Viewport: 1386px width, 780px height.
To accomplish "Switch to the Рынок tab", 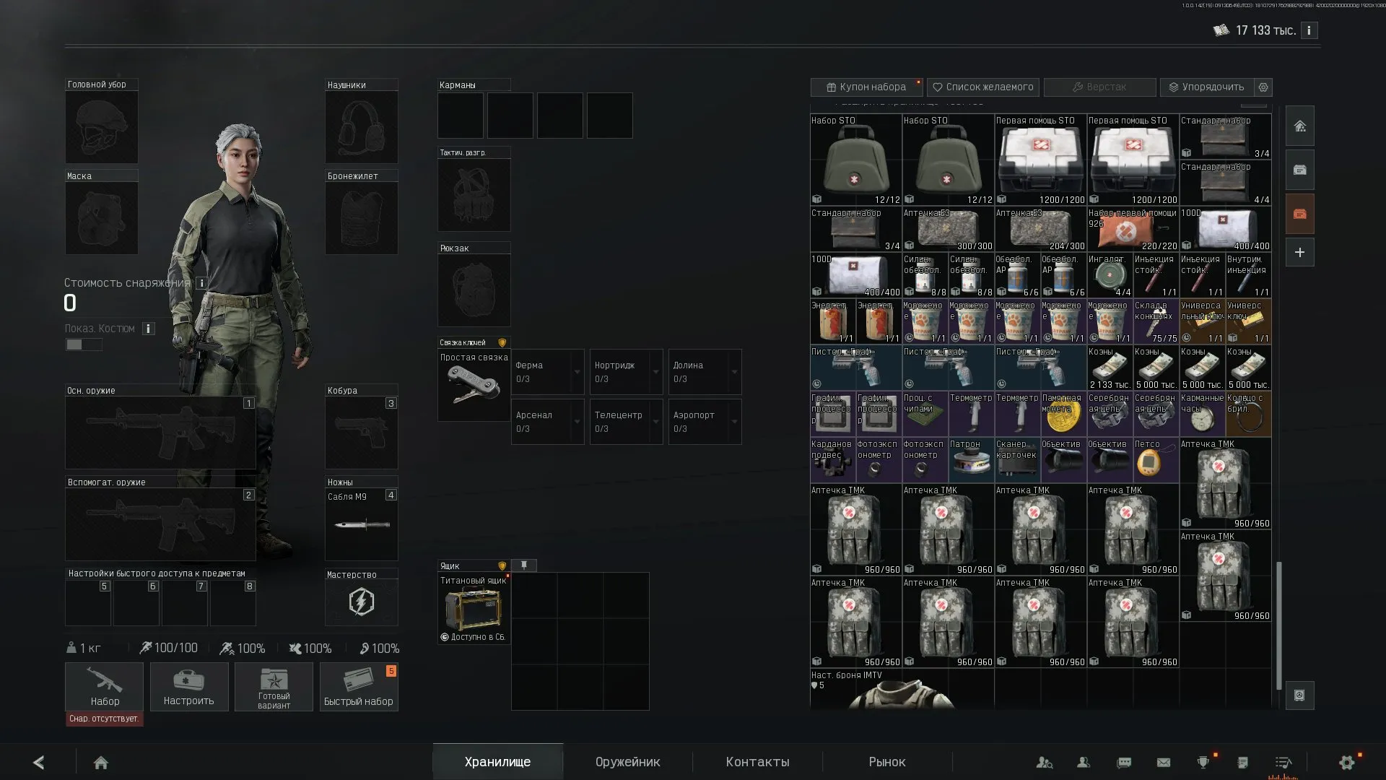I will 887,762.
